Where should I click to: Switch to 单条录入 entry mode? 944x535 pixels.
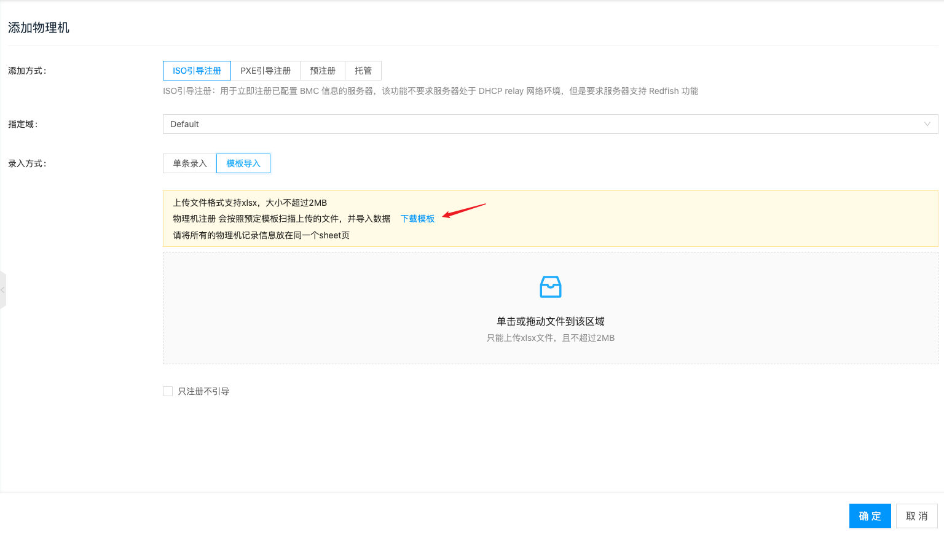(190, 163)
